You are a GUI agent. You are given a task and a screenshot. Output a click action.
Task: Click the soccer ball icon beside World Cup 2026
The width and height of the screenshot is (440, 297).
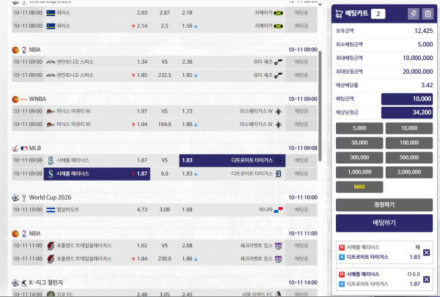[x=15, y=197]
